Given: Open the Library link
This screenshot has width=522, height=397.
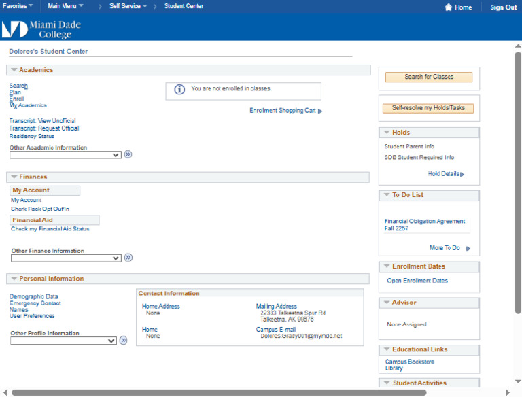Looking at the screenshot, I should pyautogui.click(x=394, y=368).
